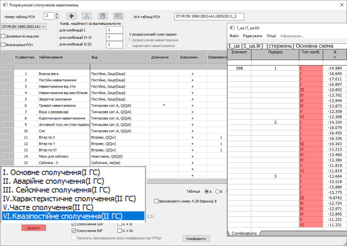This screenshot has width=347, height=246.
Task: Click the scissors cut icon
Action: pos(87,16)
